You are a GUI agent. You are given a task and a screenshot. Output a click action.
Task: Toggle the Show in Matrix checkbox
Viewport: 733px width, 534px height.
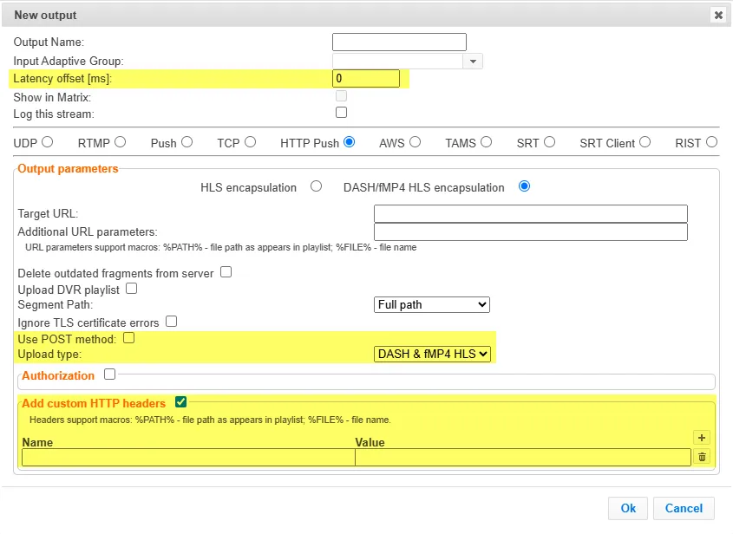coord(341,95)
